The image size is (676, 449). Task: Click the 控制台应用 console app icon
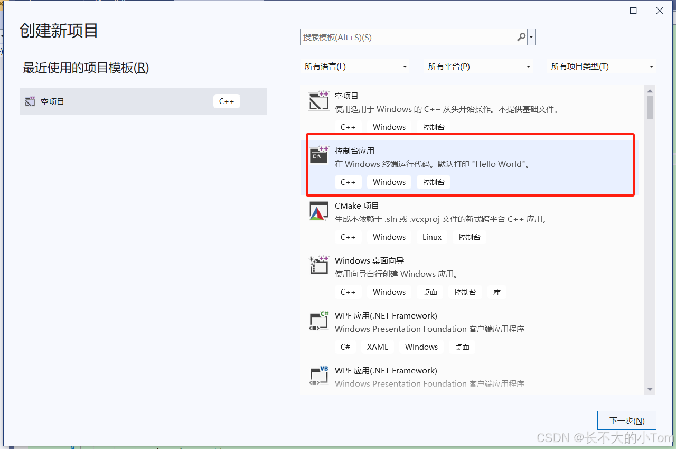[318, 156]
